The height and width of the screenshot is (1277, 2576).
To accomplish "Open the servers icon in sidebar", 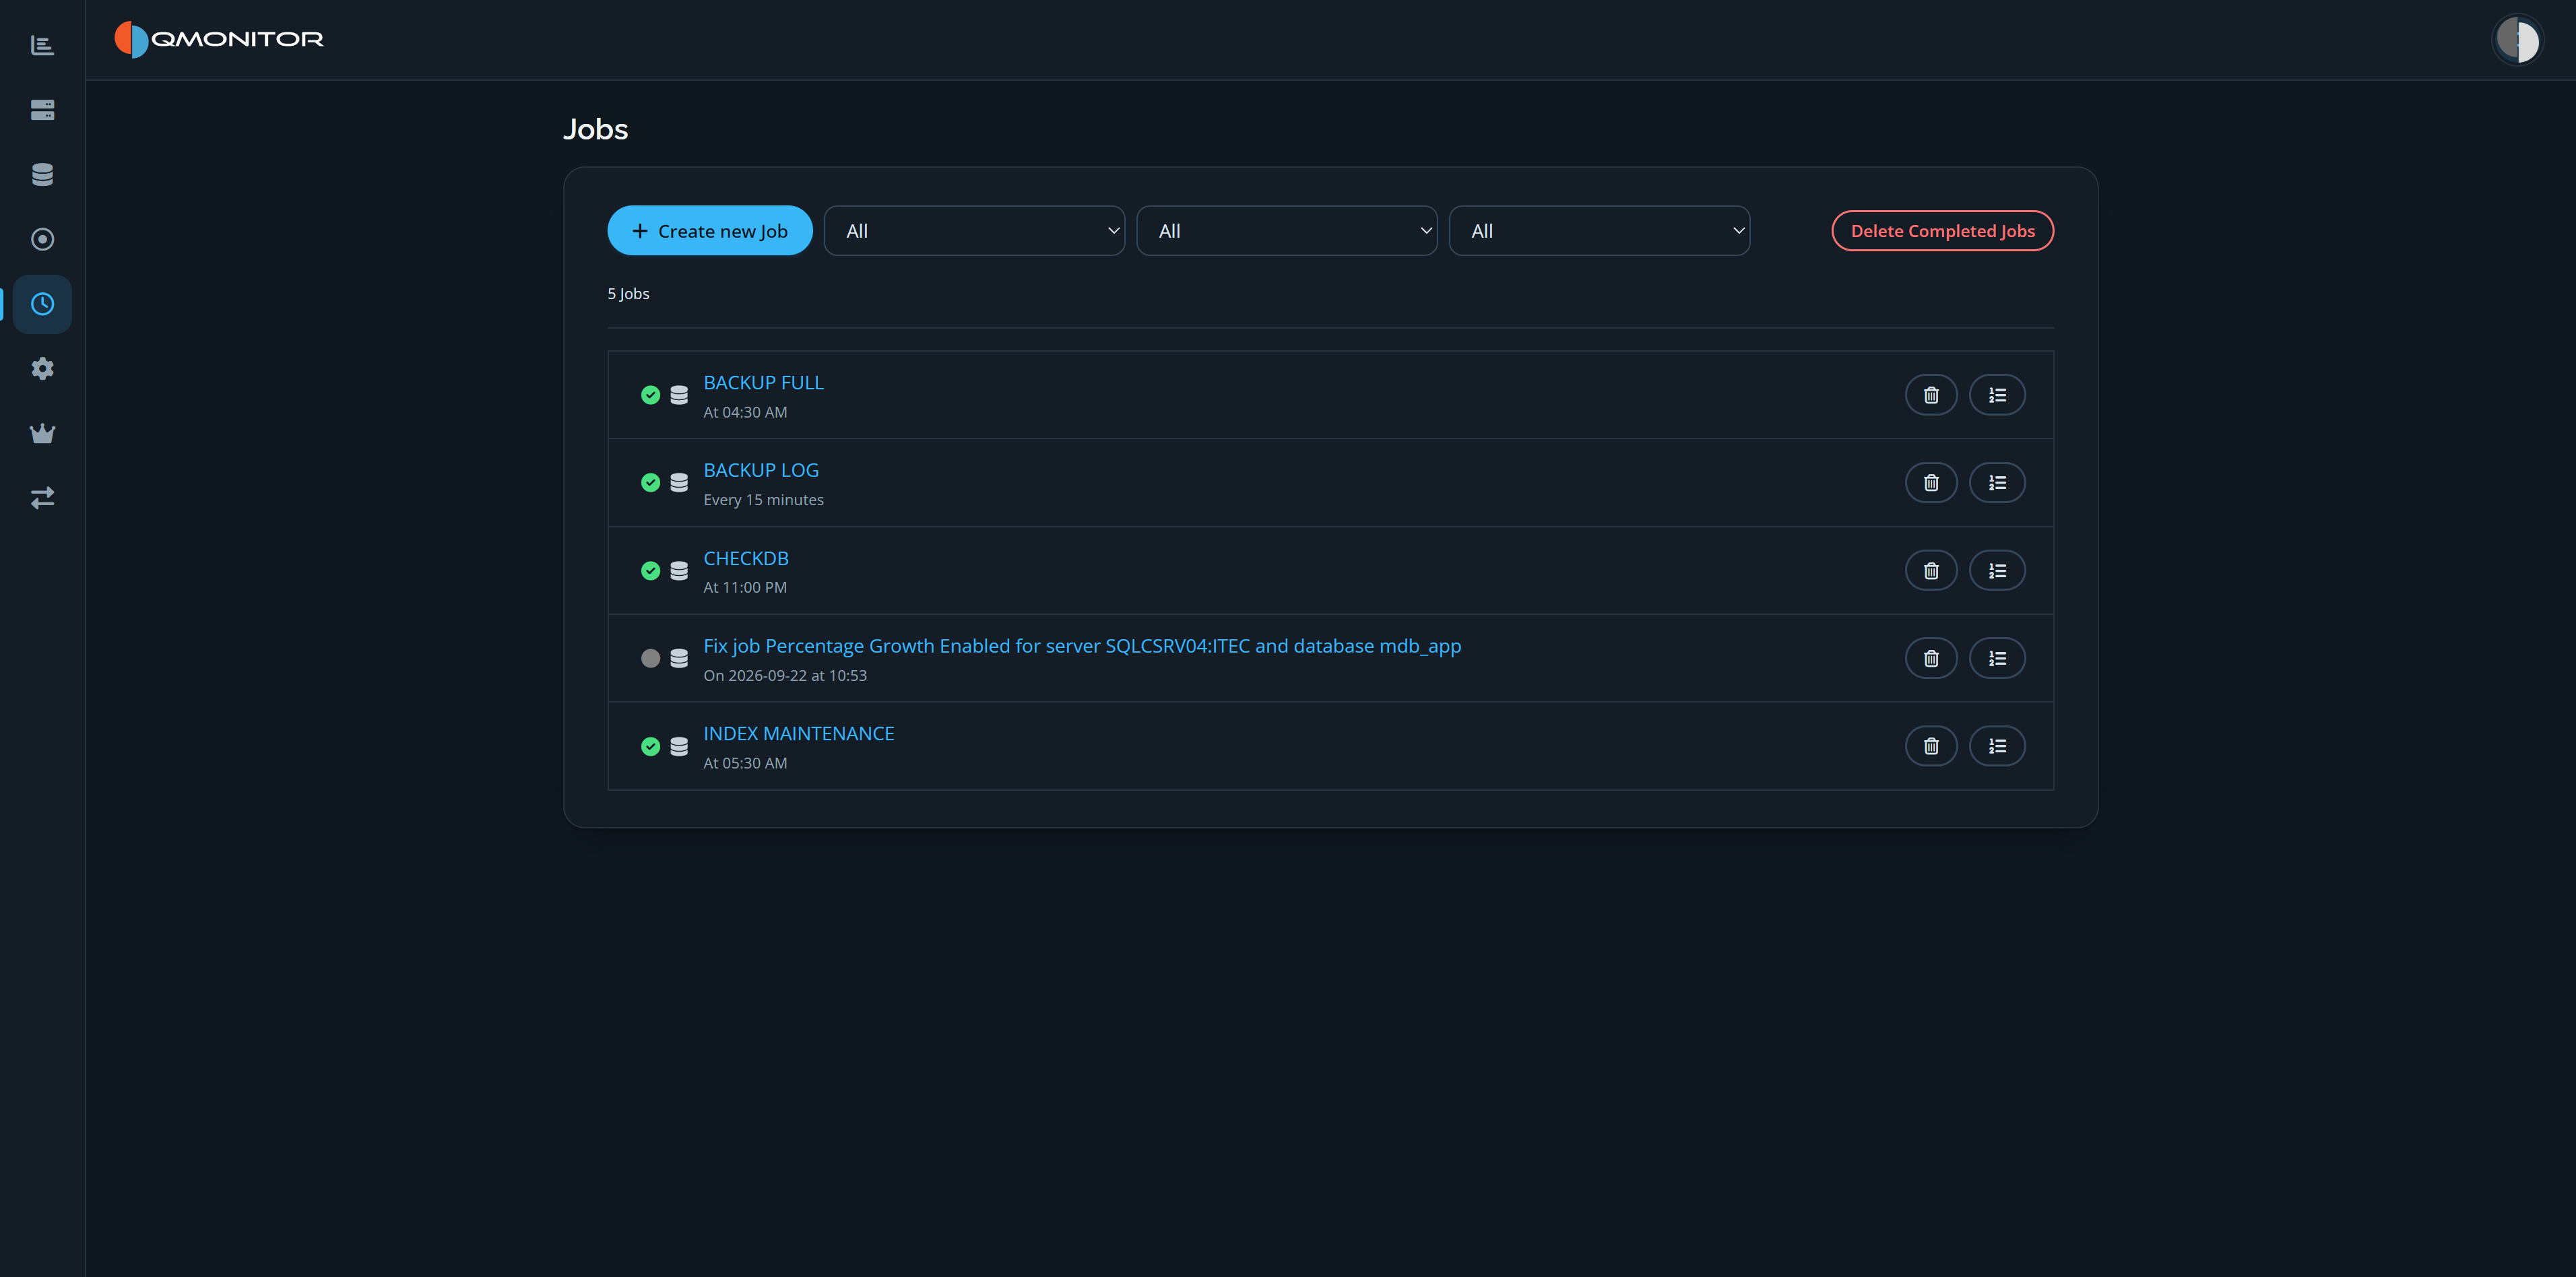I will click(42, 110).
